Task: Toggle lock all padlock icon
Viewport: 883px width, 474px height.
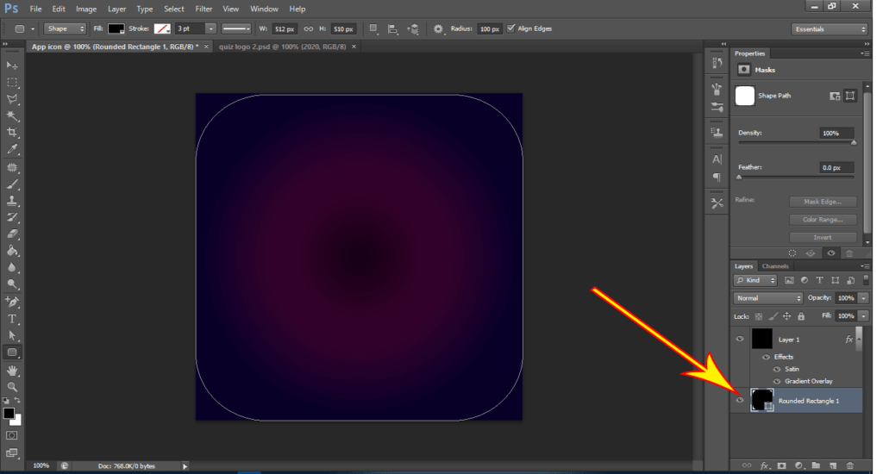Action: [801, 316]
